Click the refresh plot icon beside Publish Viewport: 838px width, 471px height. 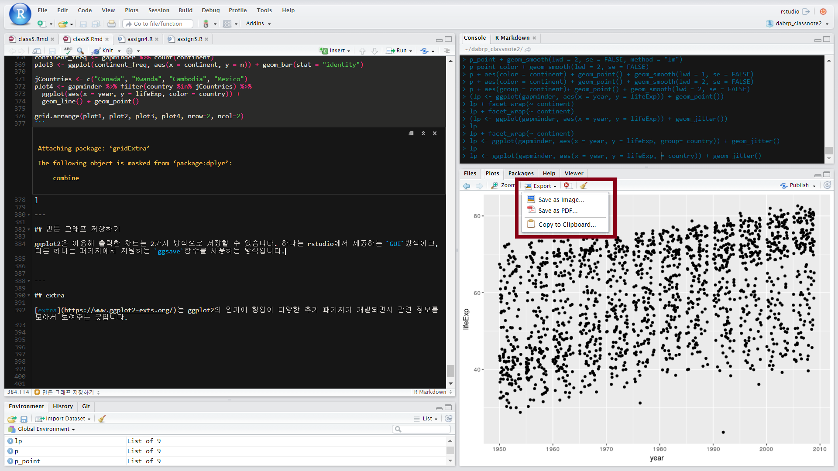tap(827, 185)
